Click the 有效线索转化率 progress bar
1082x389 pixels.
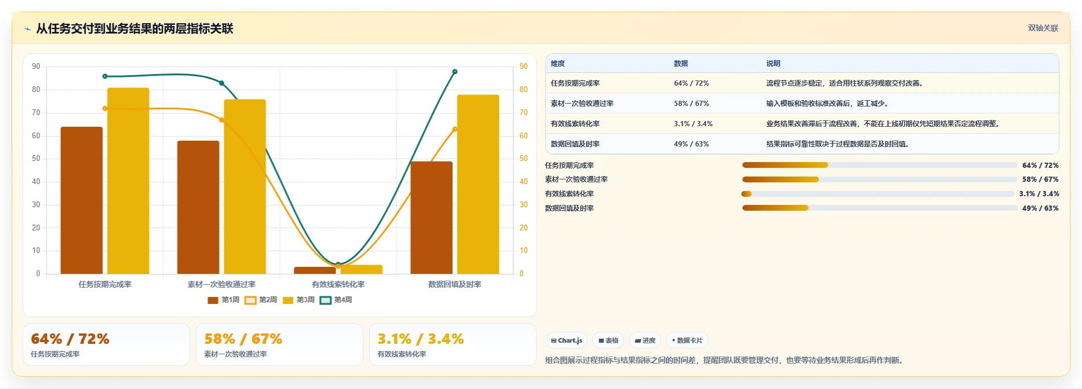878,194
